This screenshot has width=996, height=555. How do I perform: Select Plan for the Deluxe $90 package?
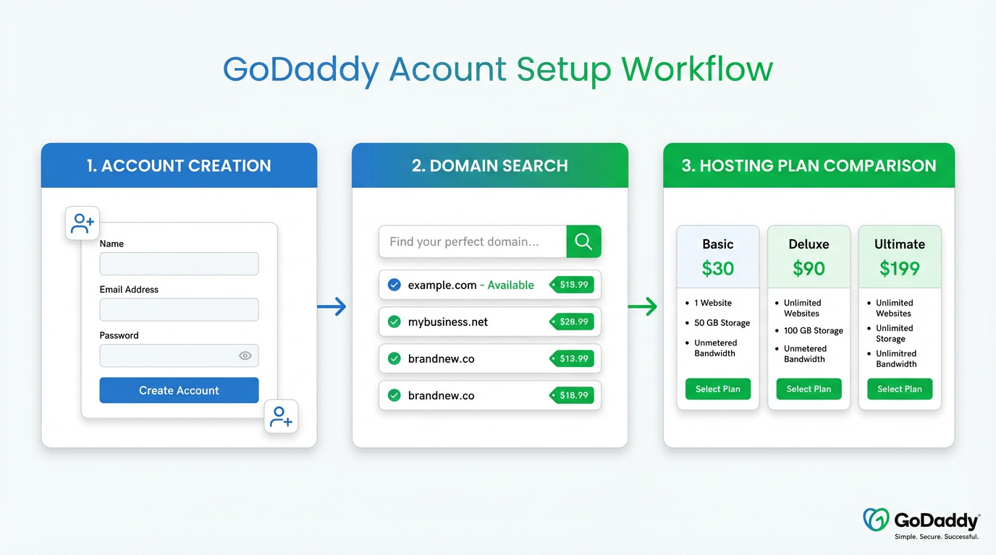809,389
